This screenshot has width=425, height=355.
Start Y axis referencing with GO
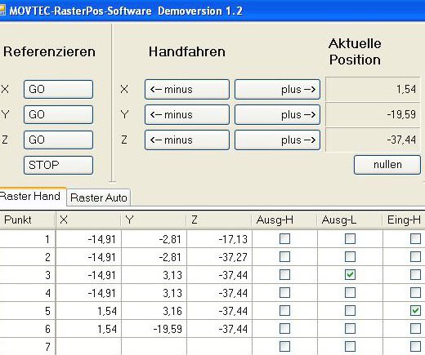(58, 114)
